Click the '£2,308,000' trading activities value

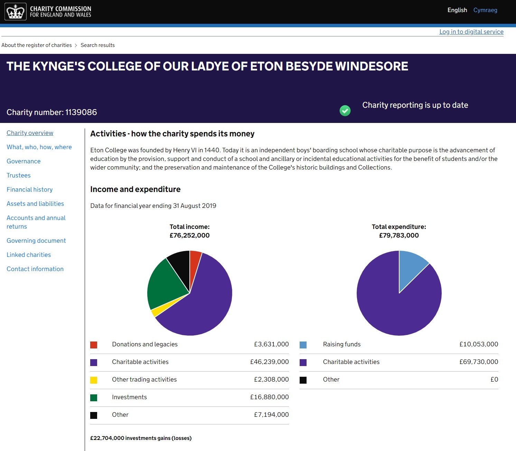pos(271,380)
